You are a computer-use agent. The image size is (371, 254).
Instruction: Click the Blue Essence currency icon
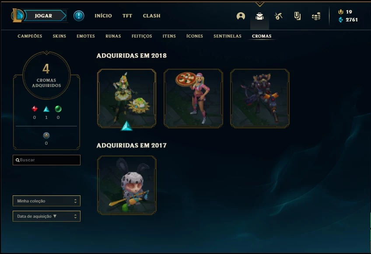pos(341,20)
